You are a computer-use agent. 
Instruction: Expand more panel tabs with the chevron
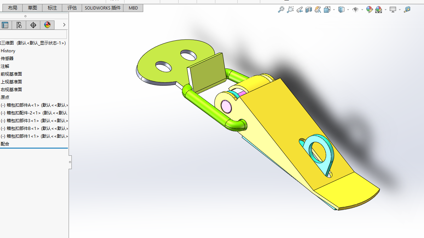(x=64, y=25)
